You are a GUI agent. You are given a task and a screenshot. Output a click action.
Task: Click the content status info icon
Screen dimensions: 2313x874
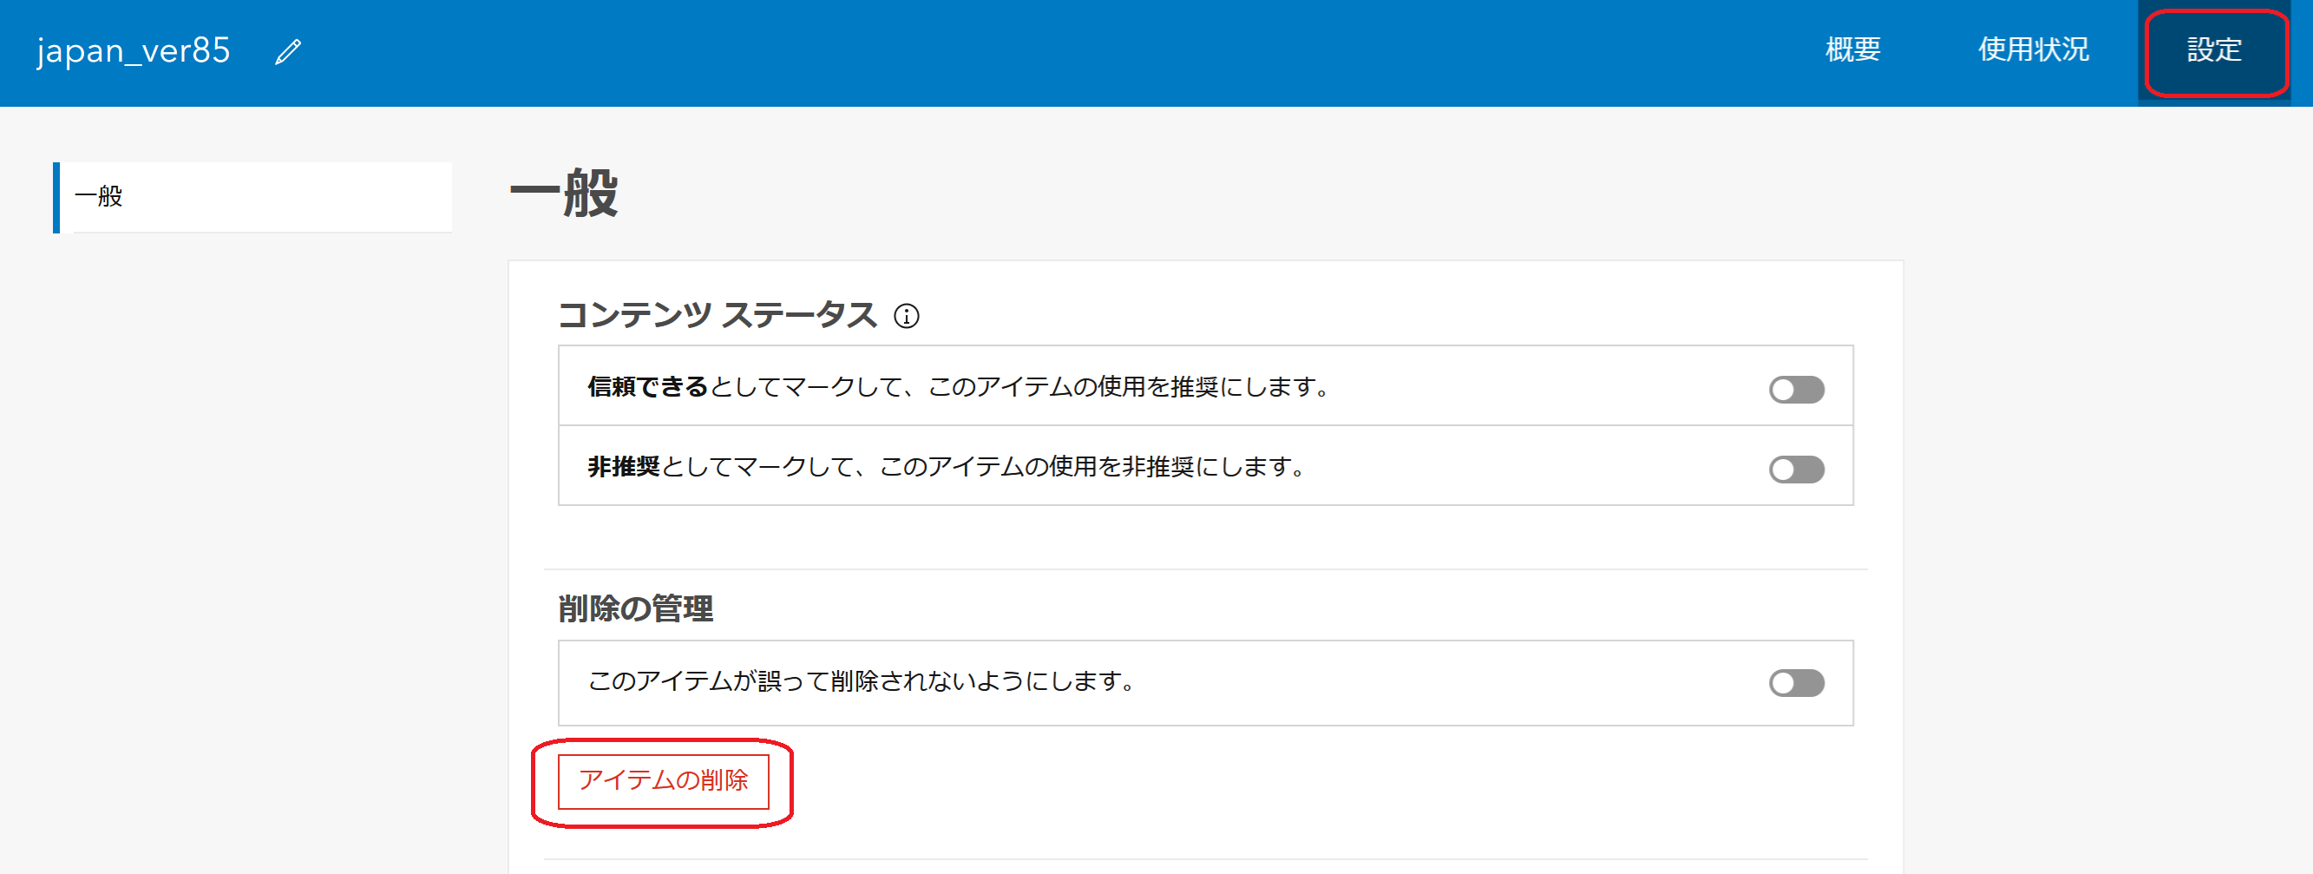[x=906, y=316]
